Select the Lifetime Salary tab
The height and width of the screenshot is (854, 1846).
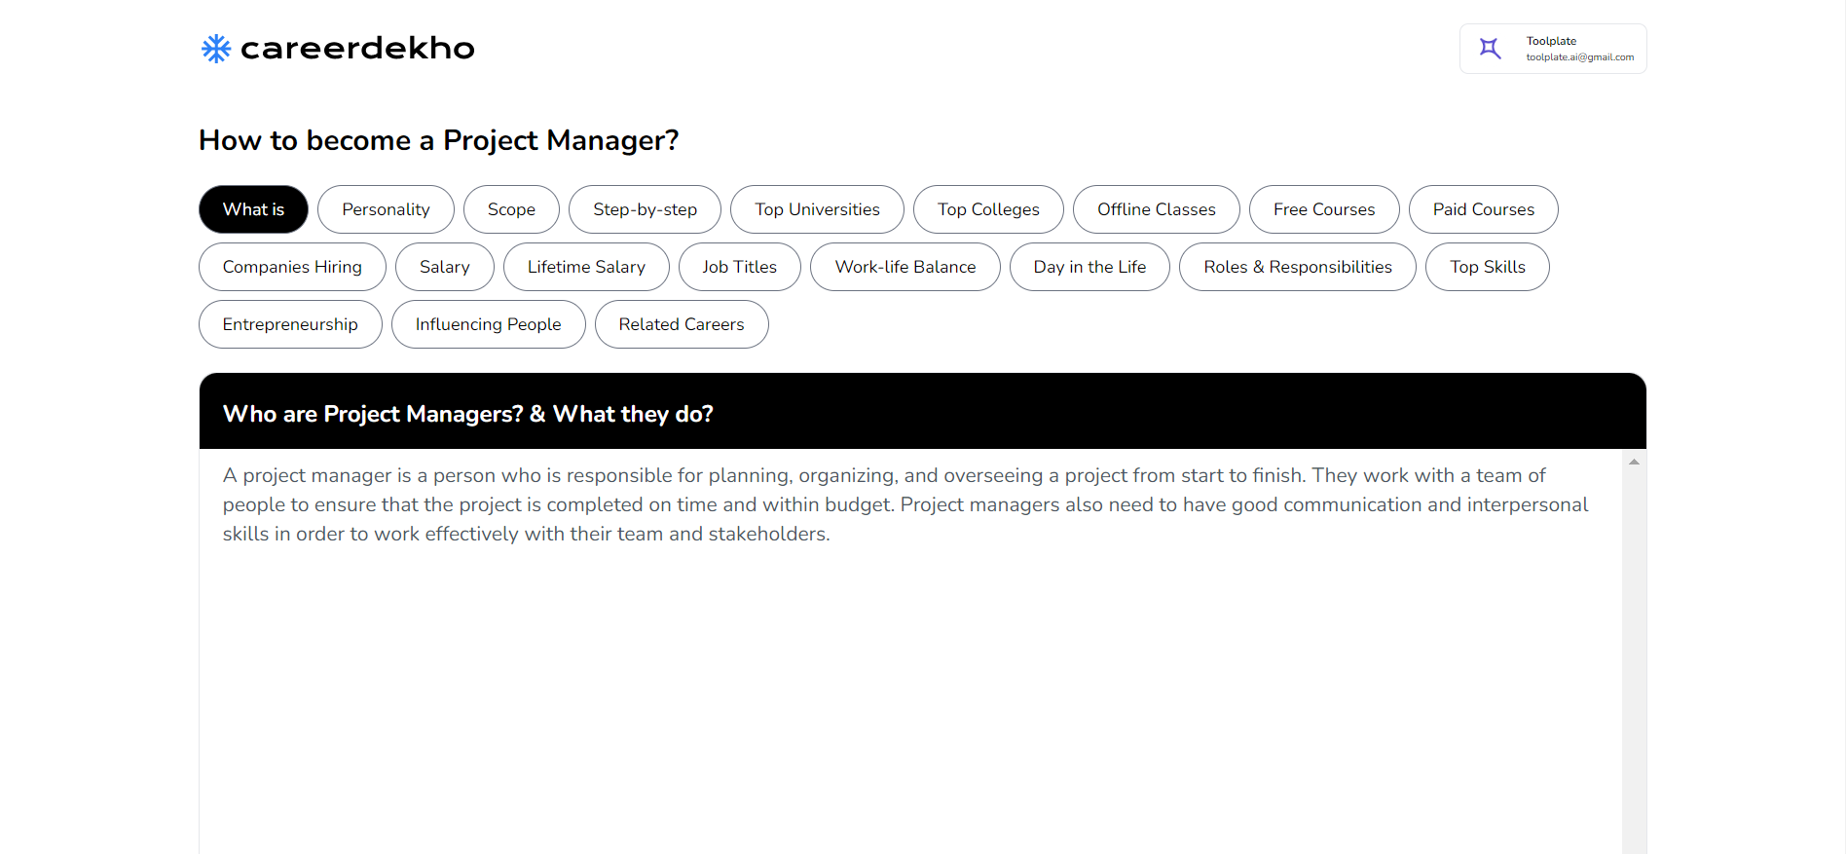tap(586, 267)
